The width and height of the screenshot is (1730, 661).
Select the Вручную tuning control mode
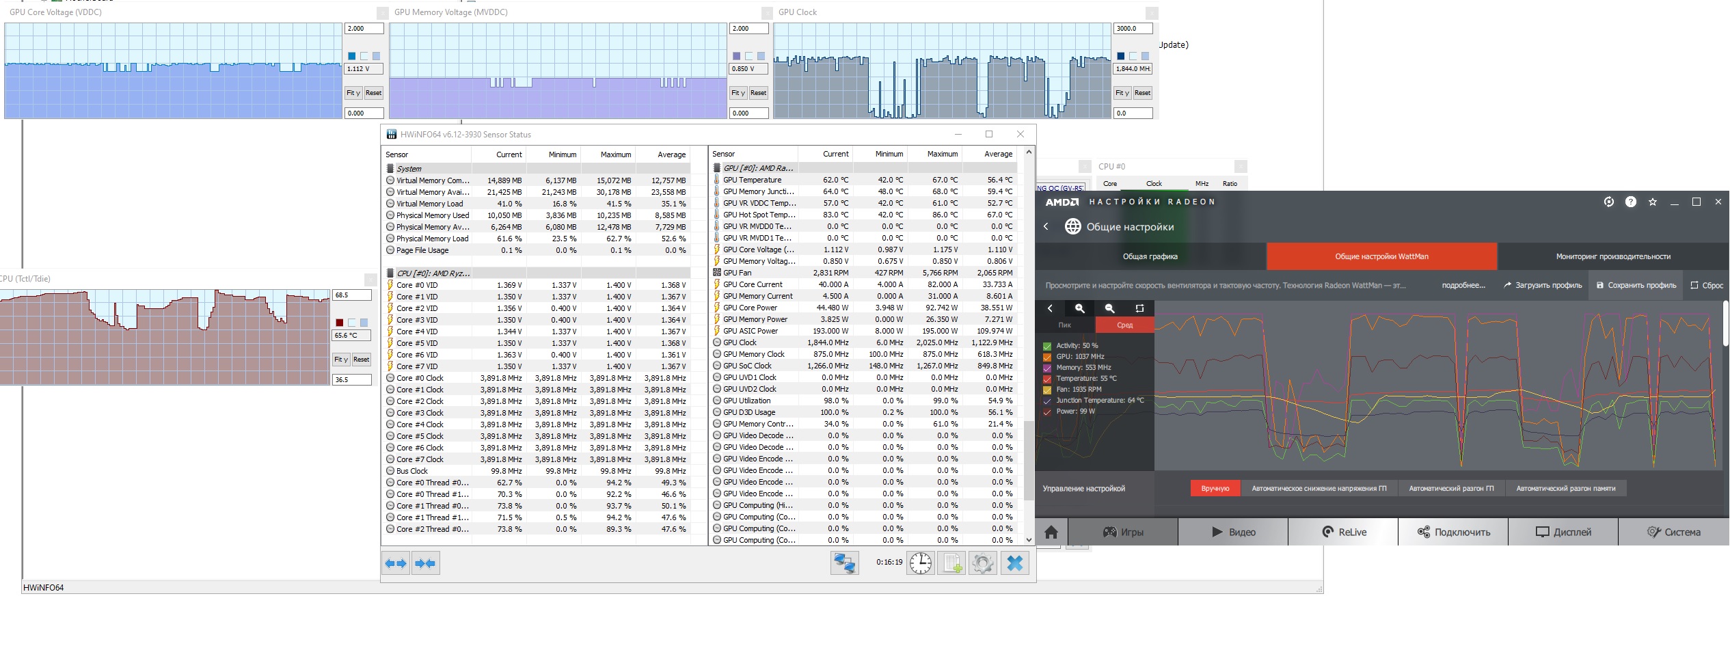(1215, 488)
